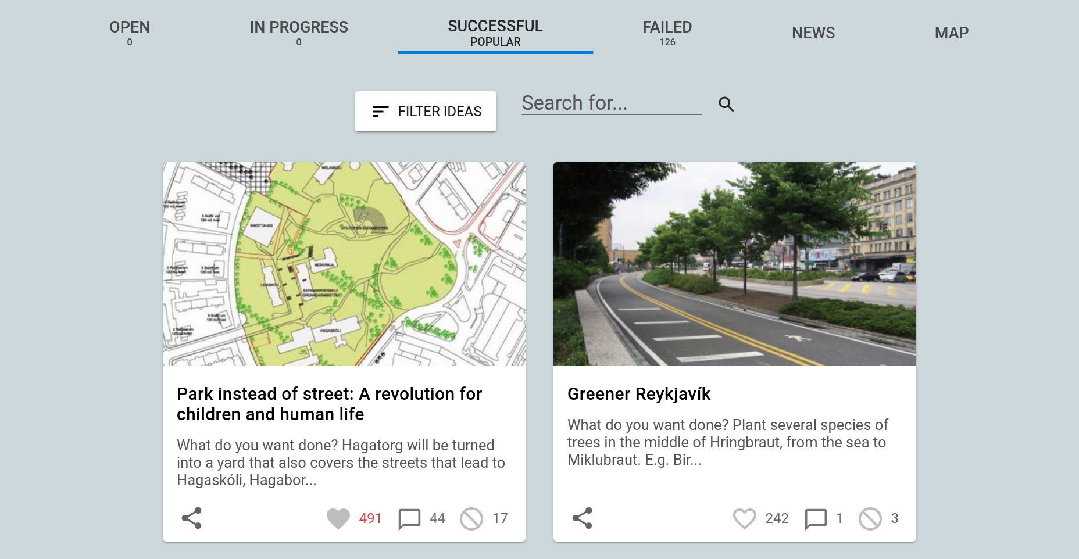The image size is (1079, 559).
Task: Share the Greener Reykjavík idea
Action: click(x=582, y=518)
